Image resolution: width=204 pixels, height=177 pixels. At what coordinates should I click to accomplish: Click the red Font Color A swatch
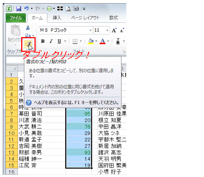pos(103,41)
